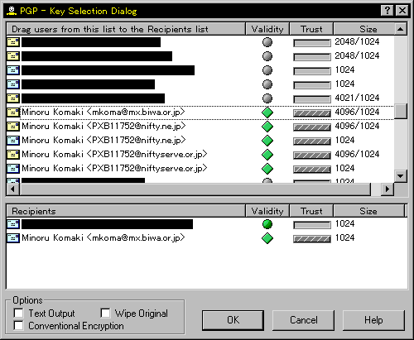
Task: Sort by the Validity header in user list
Action: (267, 29)
